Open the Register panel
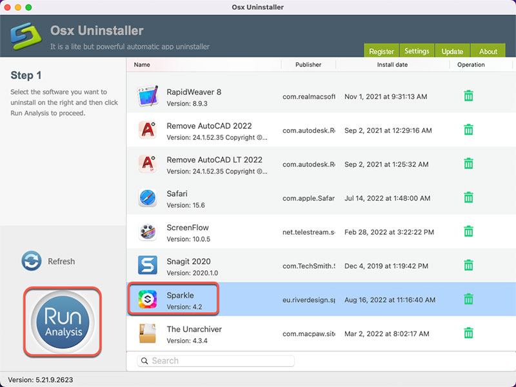This screenshot has width=516, height=387. pyautogui.click(x=381, y=51)
